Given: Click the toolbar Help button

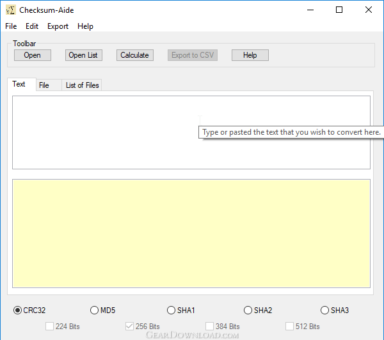Looking at the screenshot, I should tap(250, 55).
